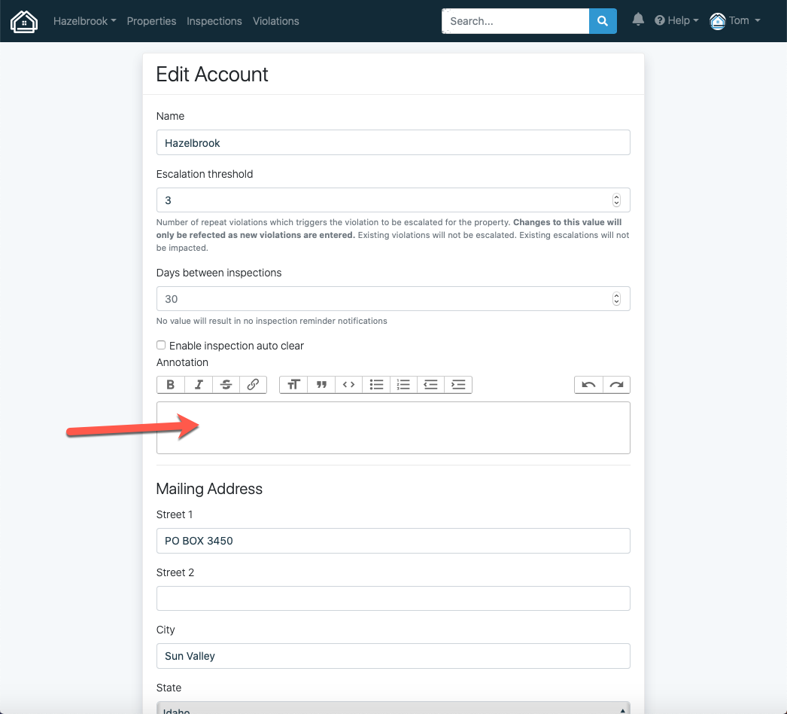Redo annotation edit
The image size is (787, 714).
point(616,385)
